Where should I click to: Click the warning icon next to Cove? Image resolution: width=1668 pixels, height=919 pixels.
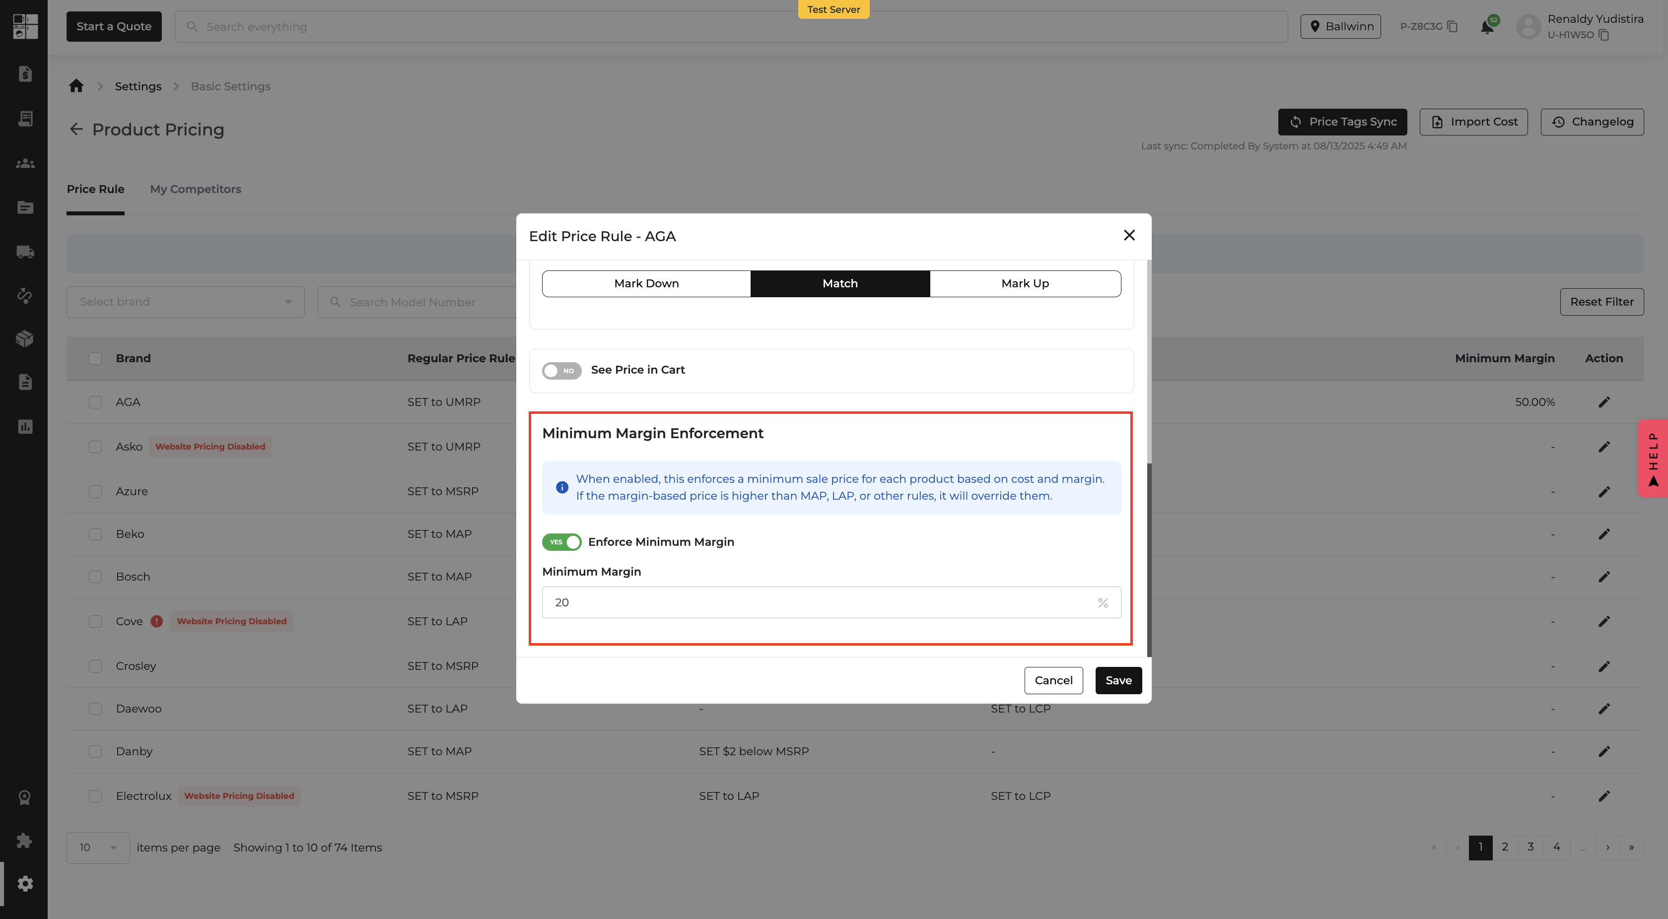[157, 621]
